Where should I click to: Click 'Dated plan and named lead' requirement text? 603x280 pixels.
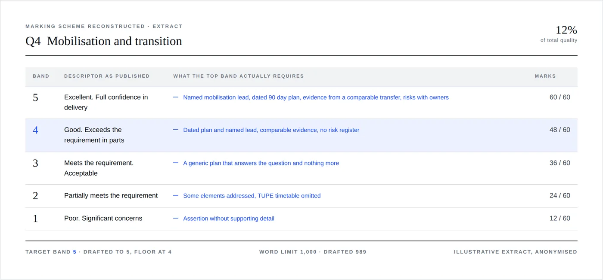271,130
